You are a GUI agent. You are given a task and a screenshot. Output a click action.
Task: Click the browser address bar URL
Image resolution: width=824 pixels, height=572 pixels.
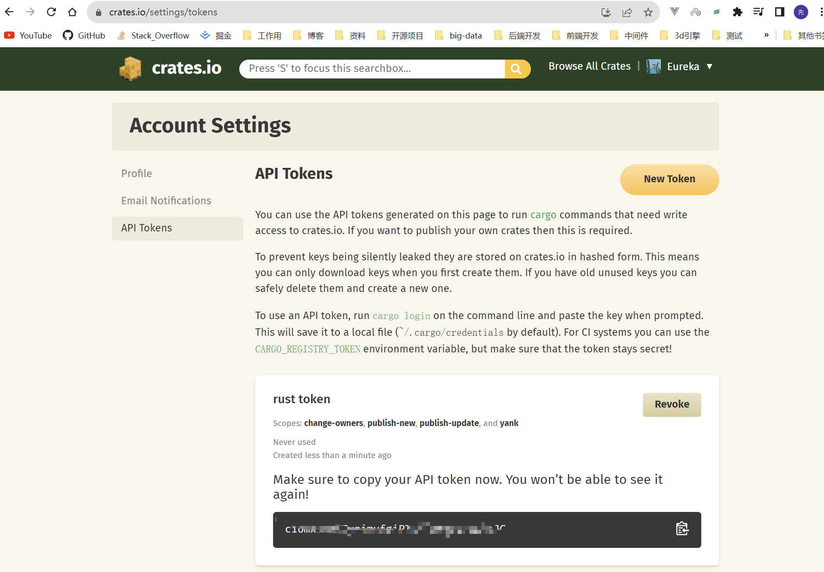click(163, 12)
